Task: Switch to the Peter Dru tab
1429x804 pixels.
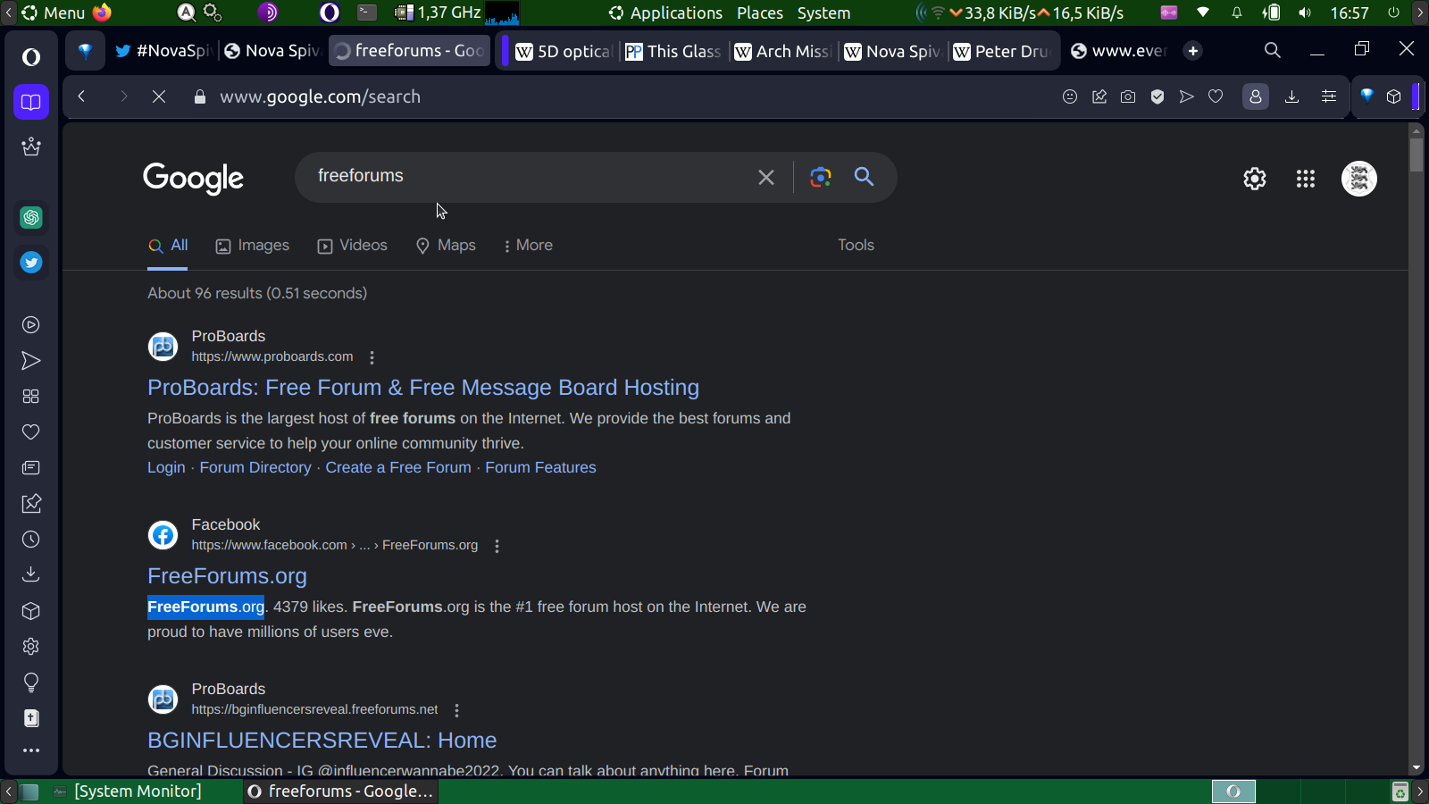Action: tap(1002, 51)
